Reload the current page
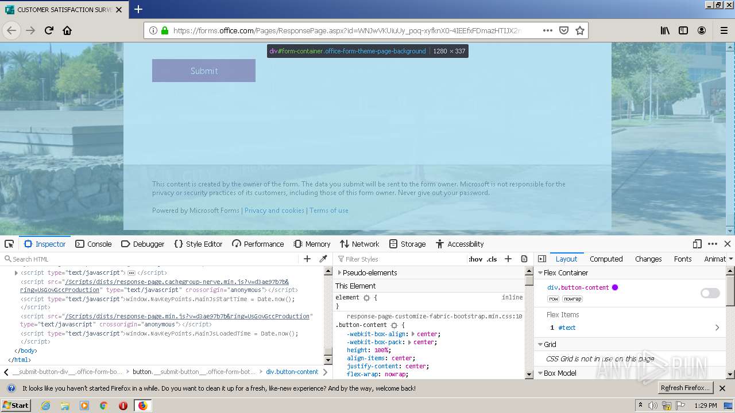Viewport: 735px width, 413px height. click(x=49, y=30)
